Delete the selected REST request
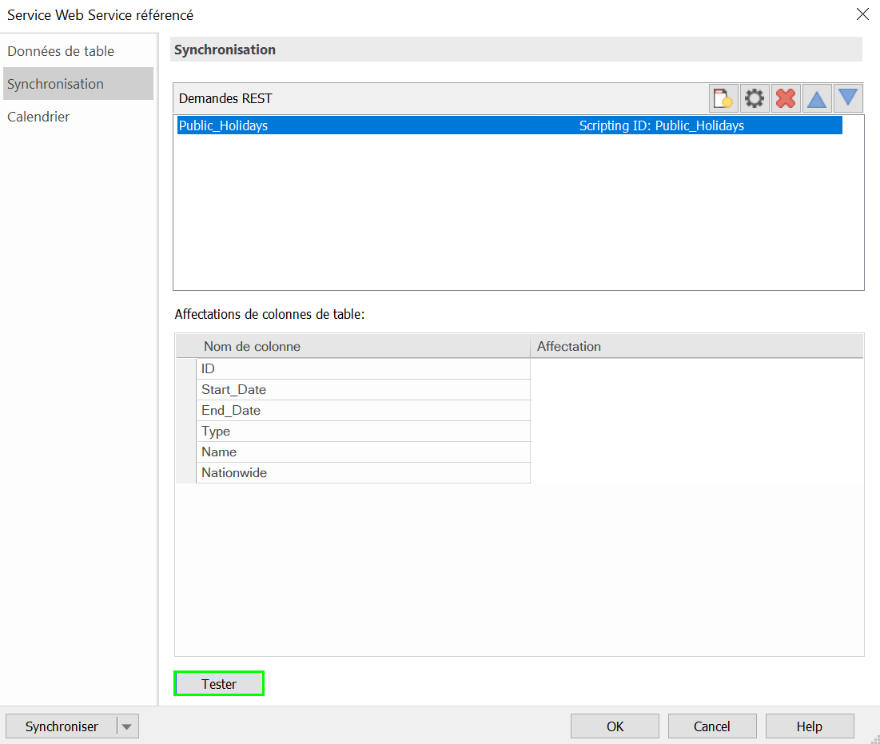 tap(786, 99)
